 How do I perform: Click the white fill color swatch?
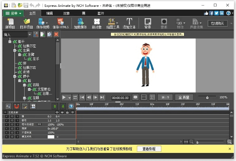51,137
